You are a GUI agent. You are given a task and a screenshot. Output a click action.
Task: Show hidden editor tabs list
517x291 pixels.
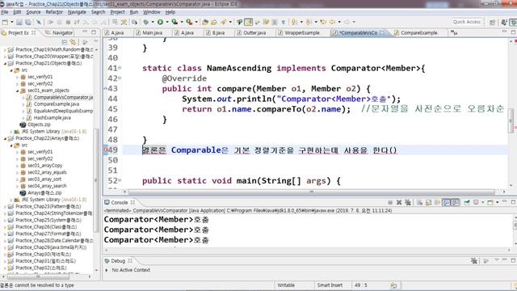454,32
